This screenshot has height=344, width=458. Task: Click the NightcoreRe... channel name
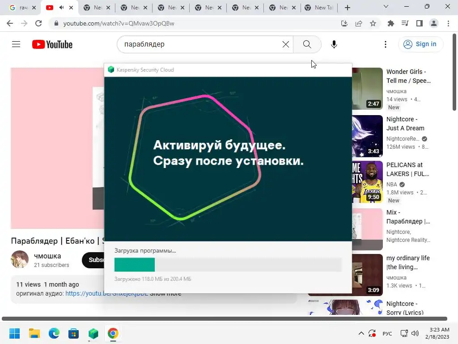403,139
